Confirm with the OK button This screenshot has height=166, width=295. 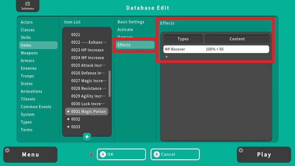(121, 154)
